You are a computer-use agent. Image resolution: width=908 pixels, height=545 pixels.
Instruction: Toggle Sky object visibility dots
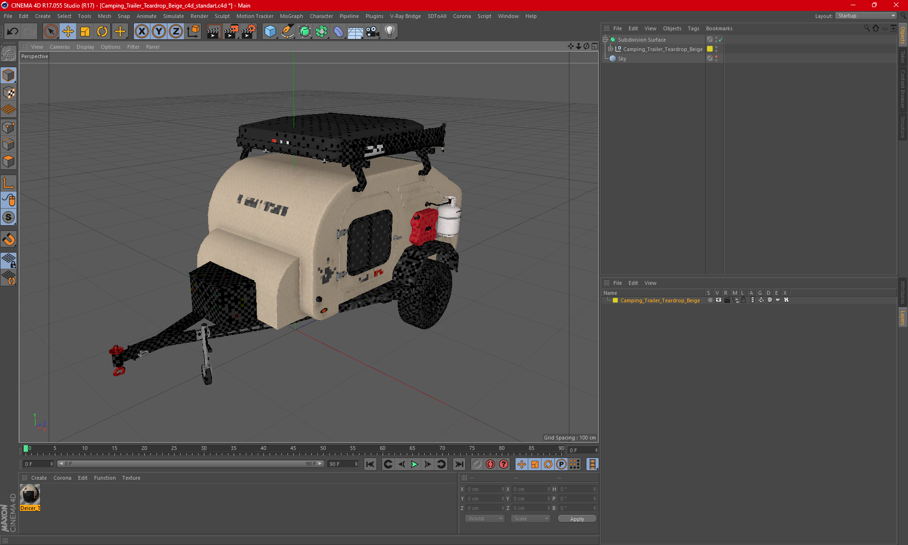pyautogui.click(x=716, y=58)
